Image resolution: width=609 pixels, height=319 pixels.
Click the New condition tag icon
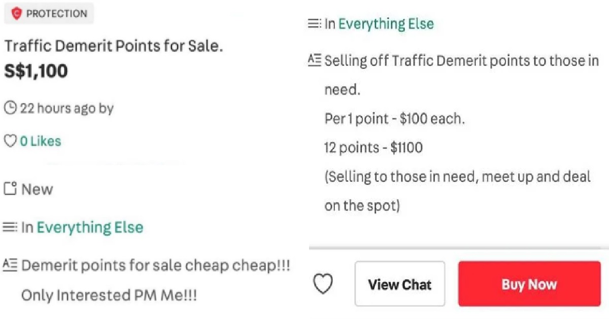10,189
